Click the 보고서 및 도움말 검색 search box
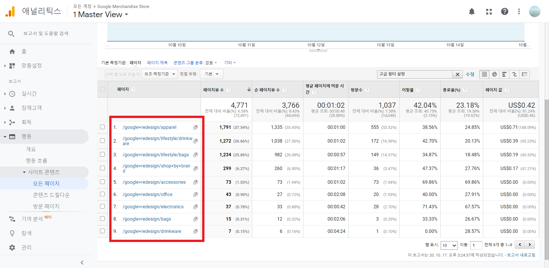Image resolution: width=549 pixels, height=268 pixels. (46, 33)
